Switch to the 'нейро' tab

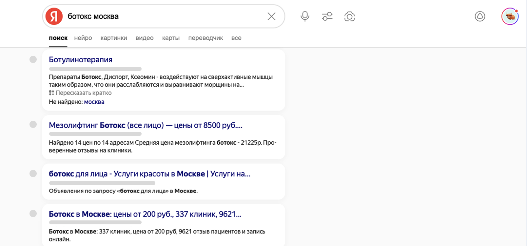(x=83, y=38)
